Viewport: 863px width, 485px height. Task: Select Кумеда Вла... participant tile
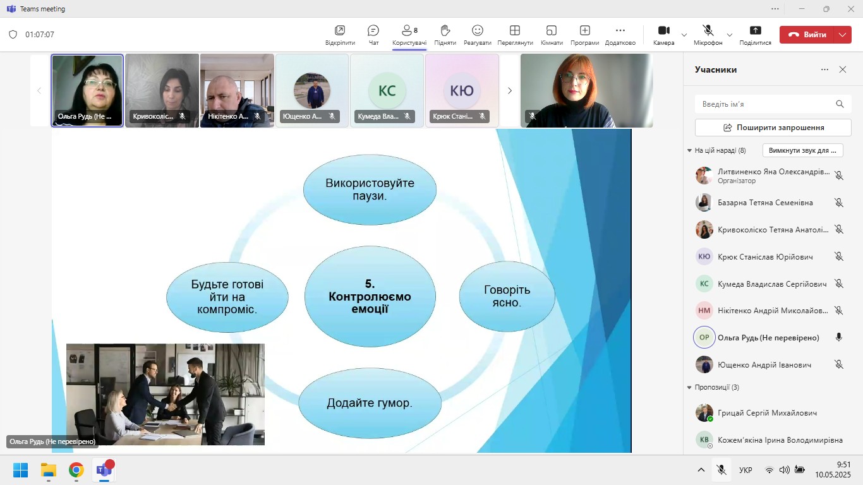(x=387, y=90)
